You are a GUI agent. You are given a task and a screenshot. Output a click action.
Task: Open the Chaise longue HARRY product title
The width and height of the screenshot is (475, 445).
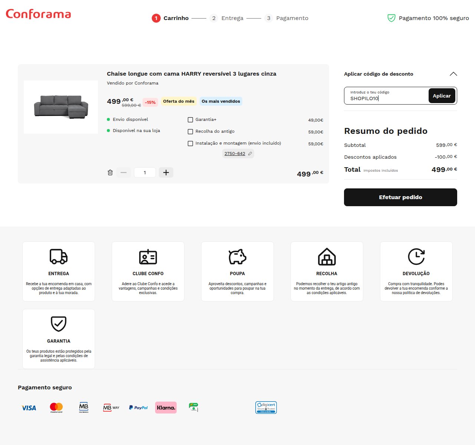tap(191, 74)
